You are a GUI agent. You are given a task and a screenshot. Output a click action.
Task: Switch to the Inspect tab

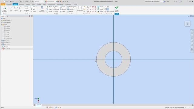click(28, 4)
